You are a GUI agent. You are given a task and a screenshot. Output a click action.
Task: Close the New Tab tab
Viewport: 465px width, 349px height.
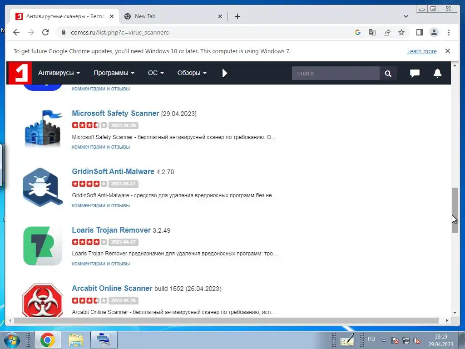pos(220,16)
